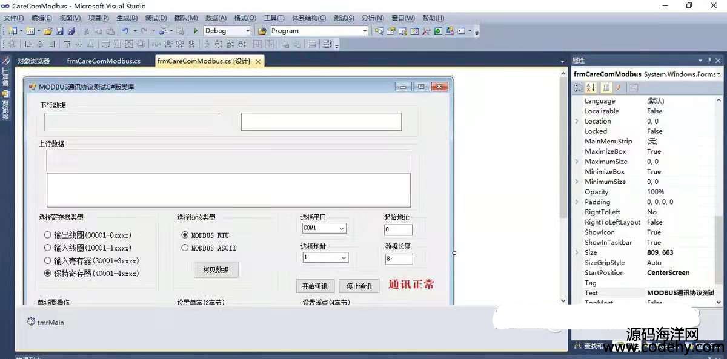The image size is (727, 359).
Task: Click the Align Centers layout icon
Action: pyautogui.click(x=39, y=44)
